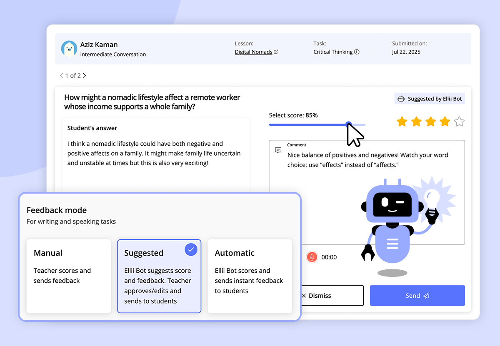Set rating to three stars
Screen dimensions: 500x346
[431, 122]
